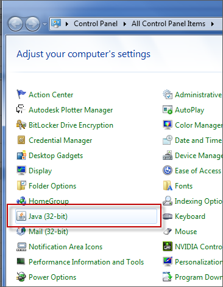
Task: Open the Indexing Options magnifier icon
Action: coord(168,201)
